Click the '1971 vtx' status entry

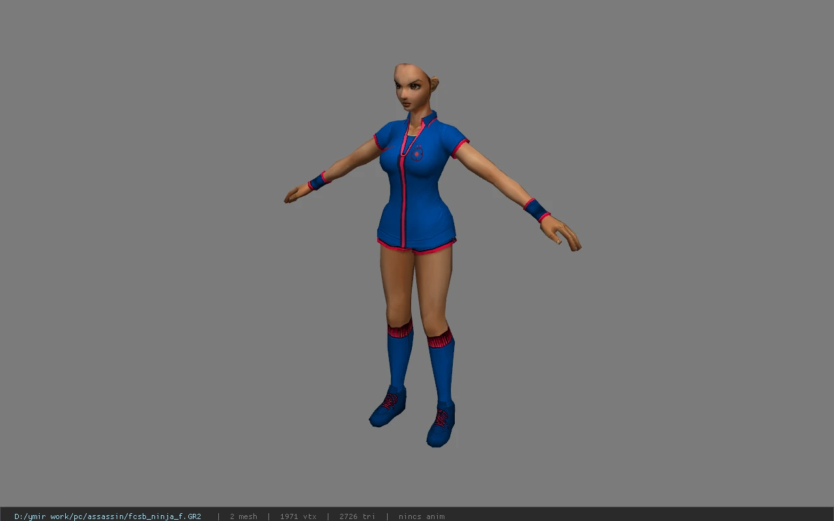coord(298,516)
